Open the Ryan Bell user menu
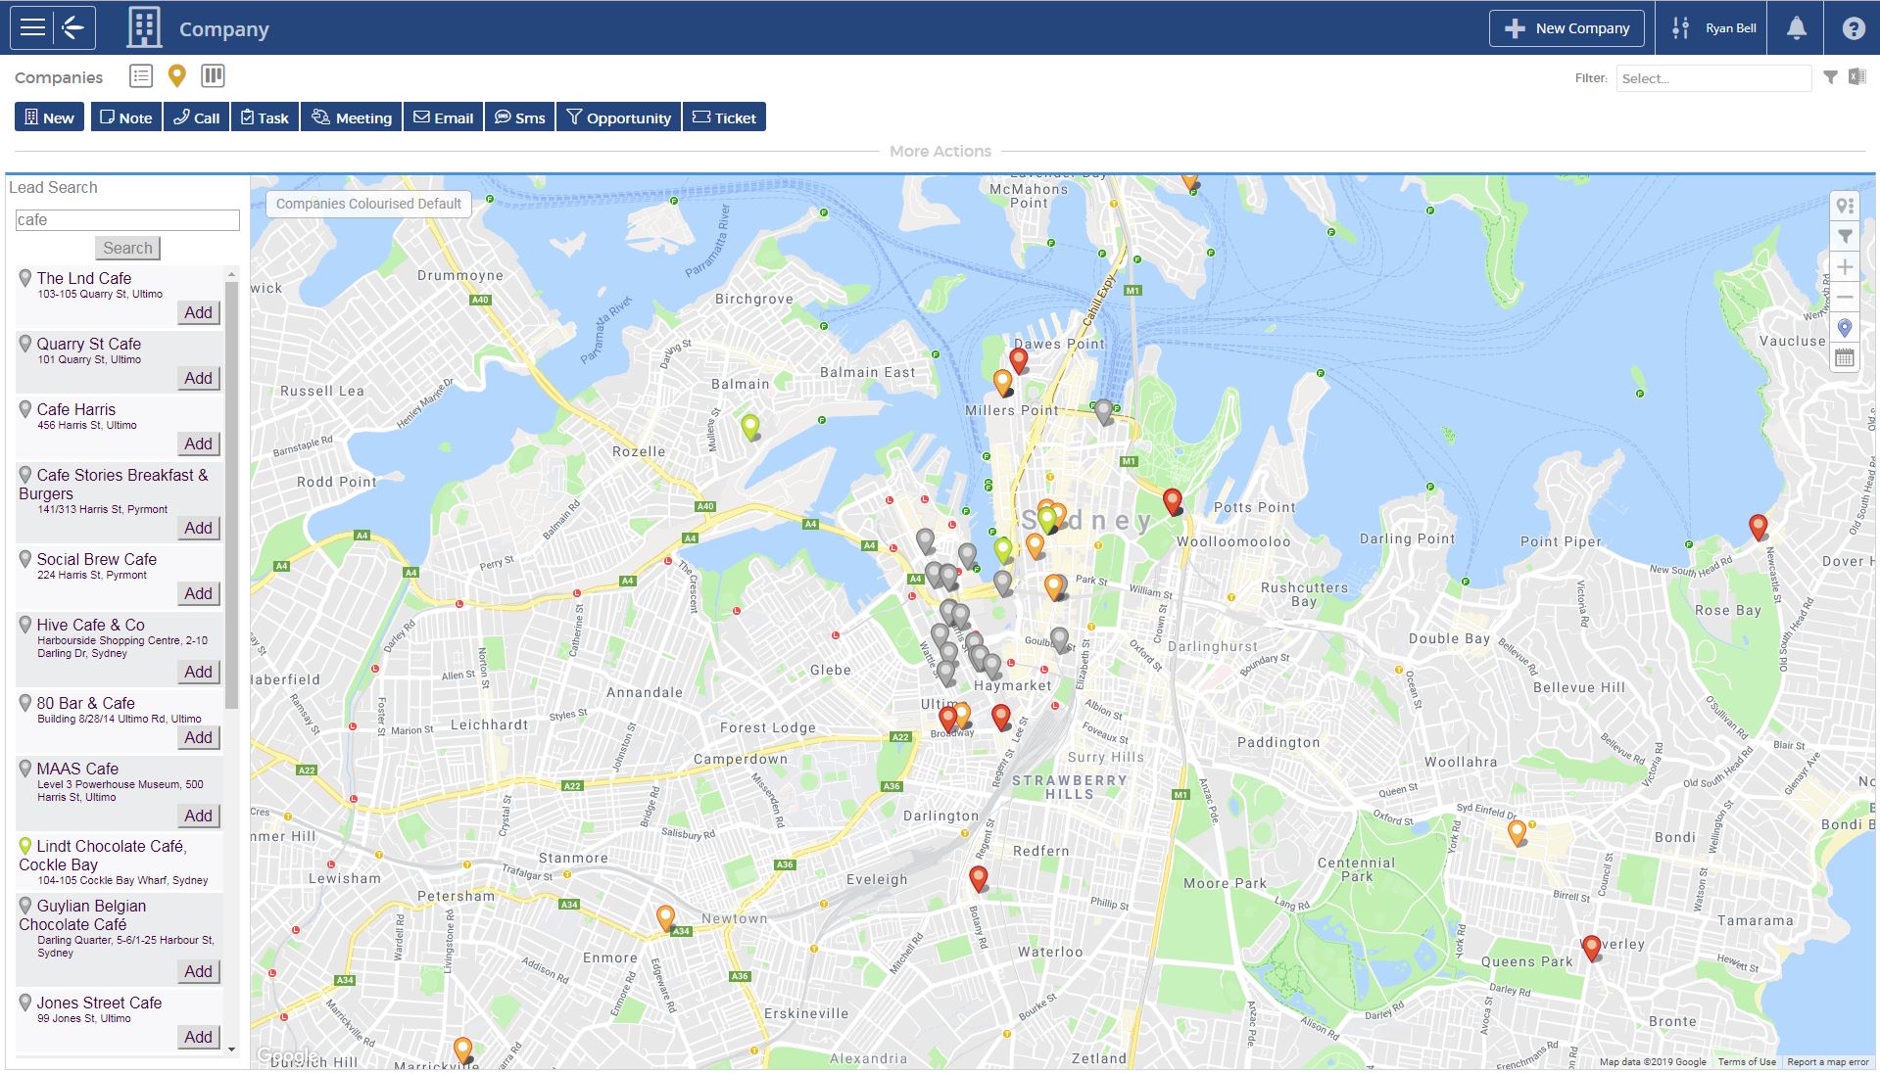Screen dimensions: 1880x1074 pyautogui.click(x=1730, y=28)
